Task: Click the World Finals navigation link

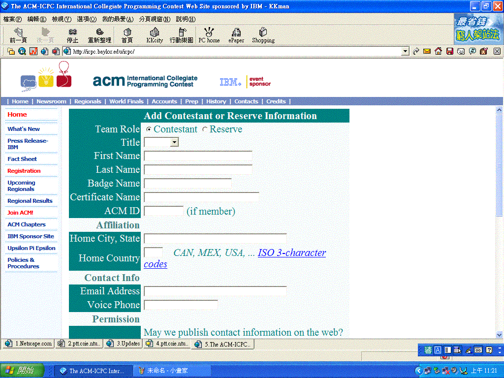Action: click(126, 101)
